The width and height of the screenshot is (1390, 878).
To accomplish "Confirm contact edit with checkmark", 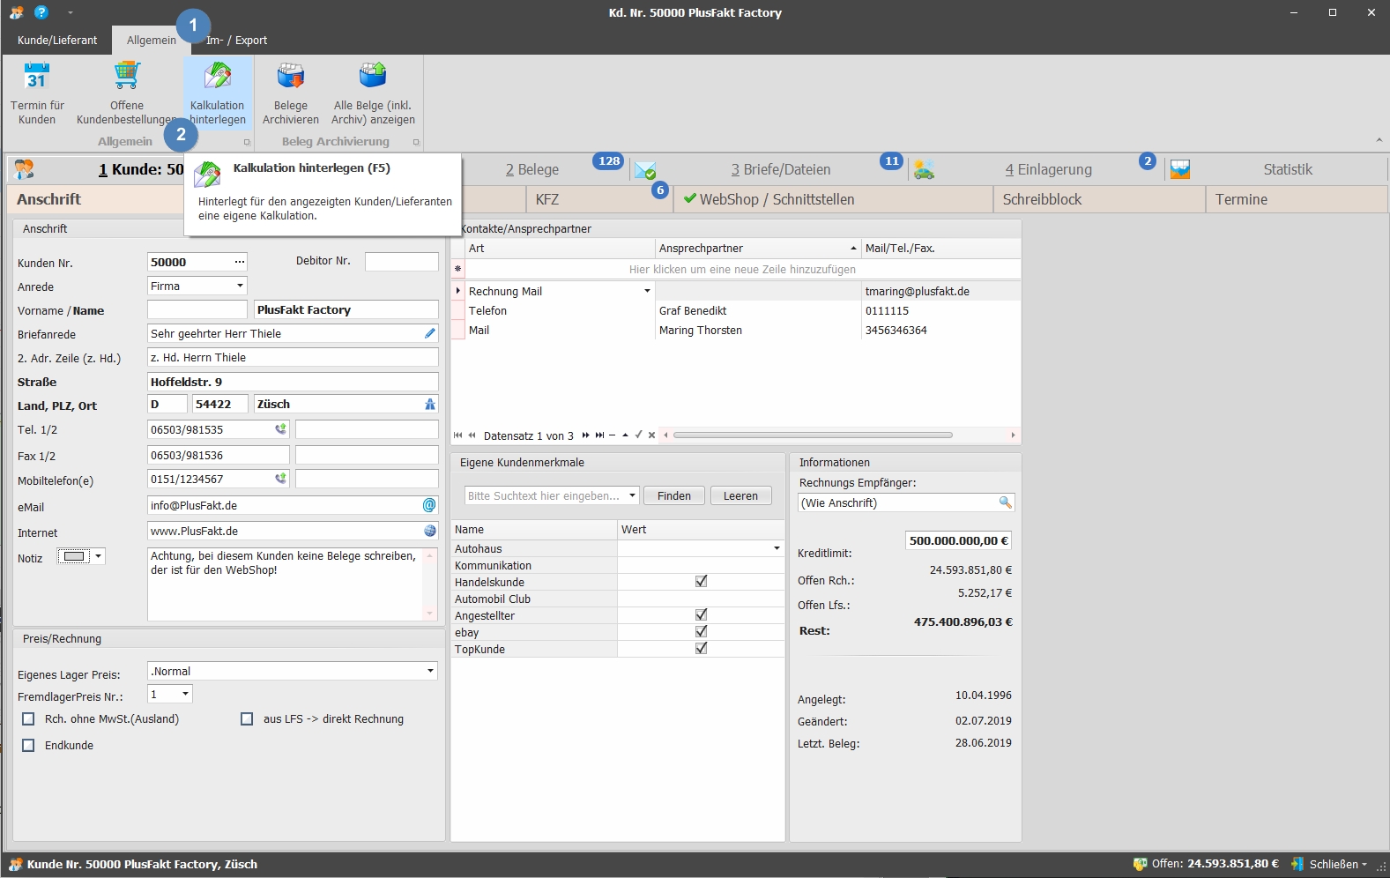I will tap(638, 435).
